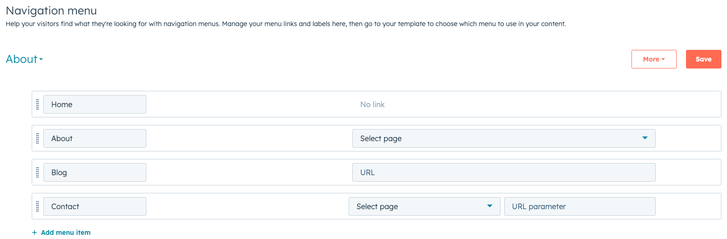Save the navigation menu
727x239 pixels.
pyautogui.click(x=704, y=59)
